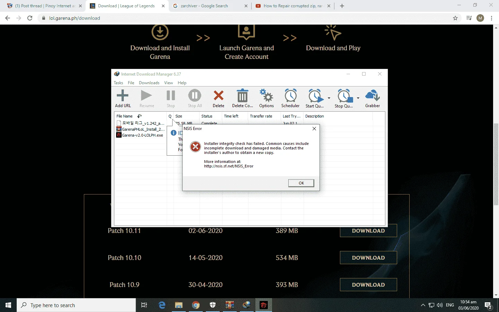Click the volume icon in the system tray
499x312 pixels.
click(440, 305)
